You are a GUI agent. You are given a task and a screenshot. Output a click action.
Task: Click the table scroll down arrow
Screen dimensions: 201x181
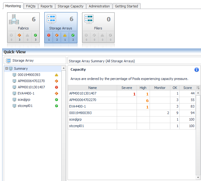tap(198, 177)
